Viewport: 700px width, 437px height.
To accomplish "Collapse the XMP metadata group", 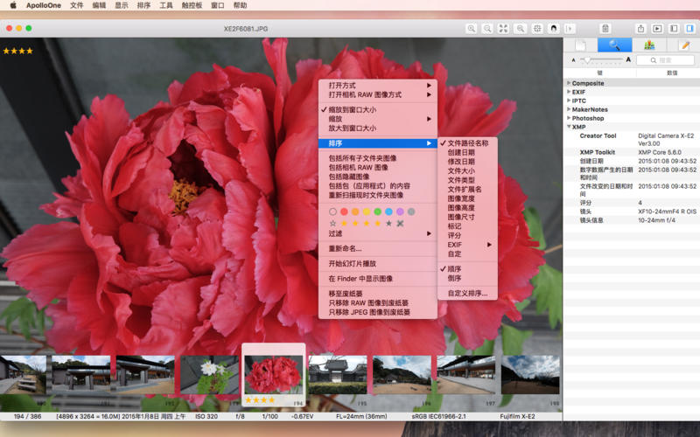I will pos(569,127).
